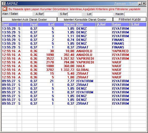Select FINANS seller in the 2 lot row

coord(118,40)
